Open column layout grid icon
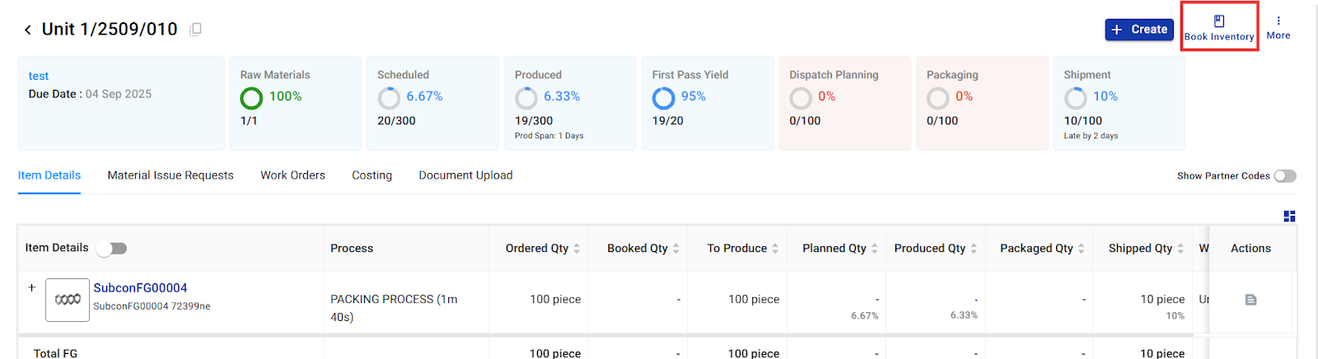The height and width of the screenshot is (359, 1318). coord(1289,217)
